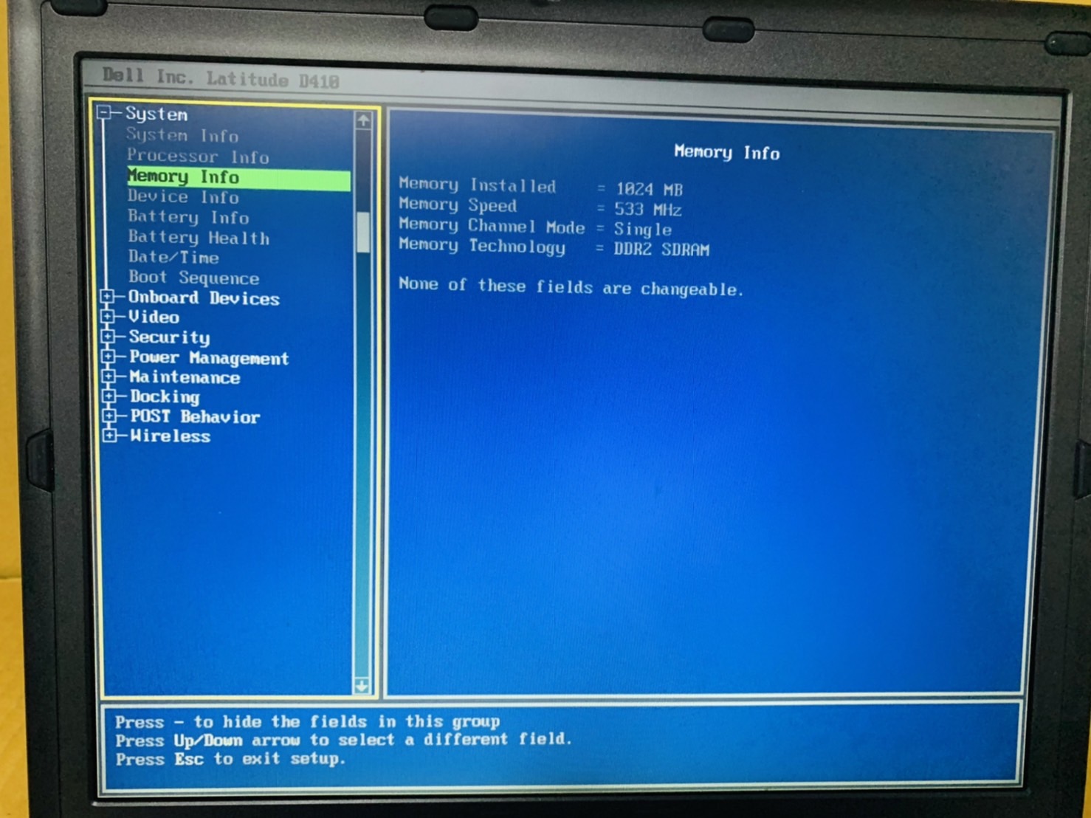The image size is (1091, 818).
Task: Expand the Video group
Action: pos(108,317)
